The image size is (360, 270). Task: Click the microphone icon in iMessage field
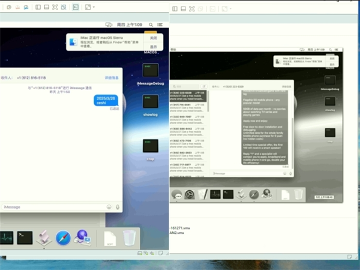[x=117, y=207]
